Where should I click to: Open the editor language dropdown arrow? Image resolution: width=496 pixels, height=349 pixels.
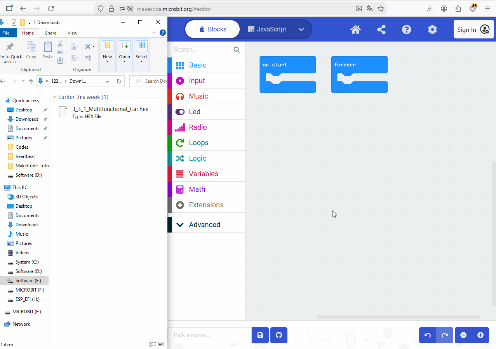(x=301, y=29)
